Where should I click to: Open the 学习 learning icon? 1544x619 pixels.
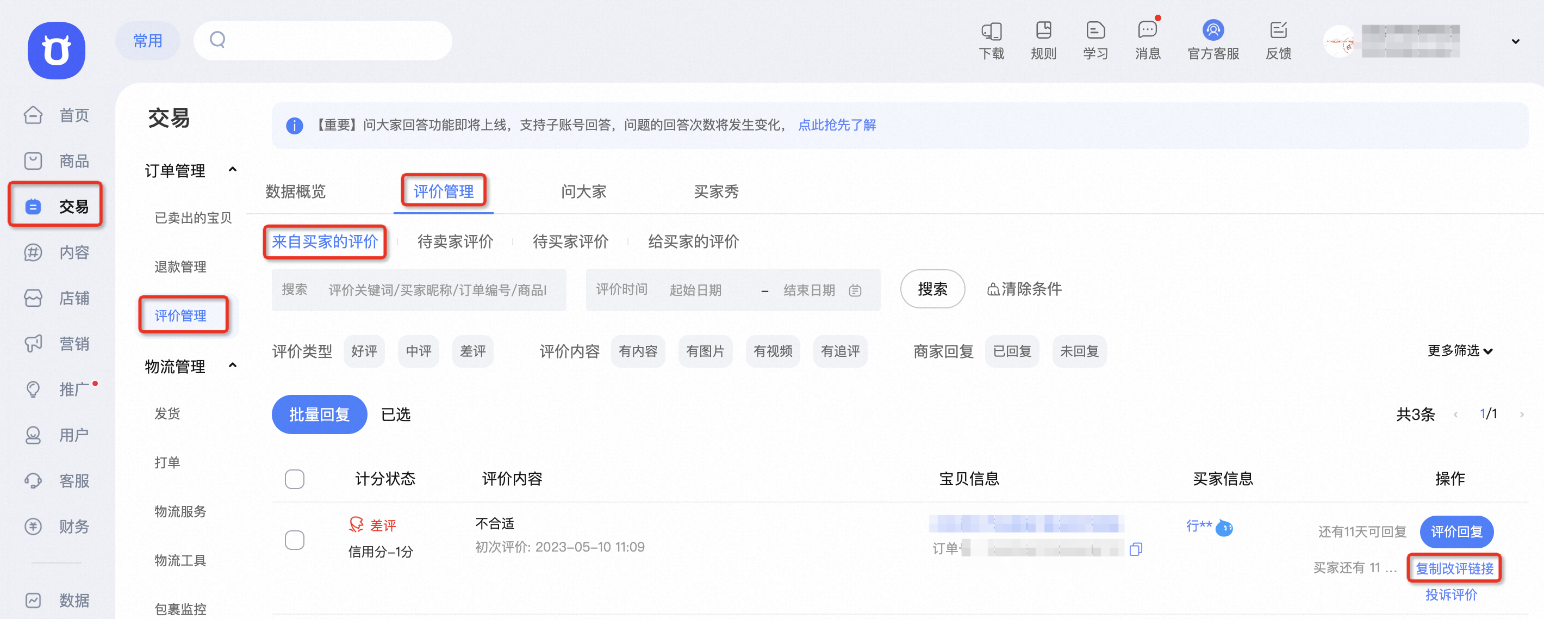click(1095, 41)
